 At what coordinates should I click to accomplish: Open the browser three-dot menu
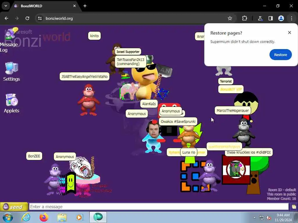(292, 18)
